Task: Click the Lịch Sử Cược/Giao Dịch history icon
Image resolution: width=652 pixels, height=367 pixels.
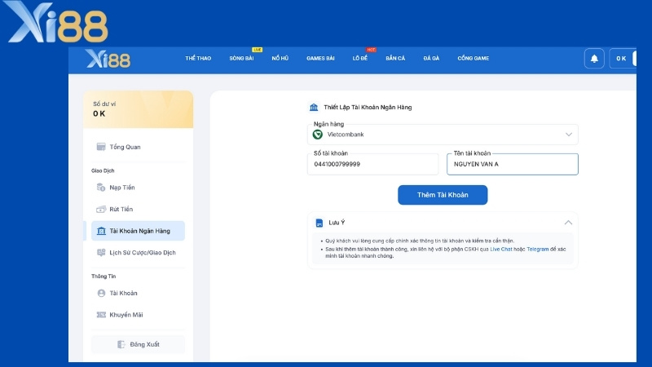Action: point(101,253)
